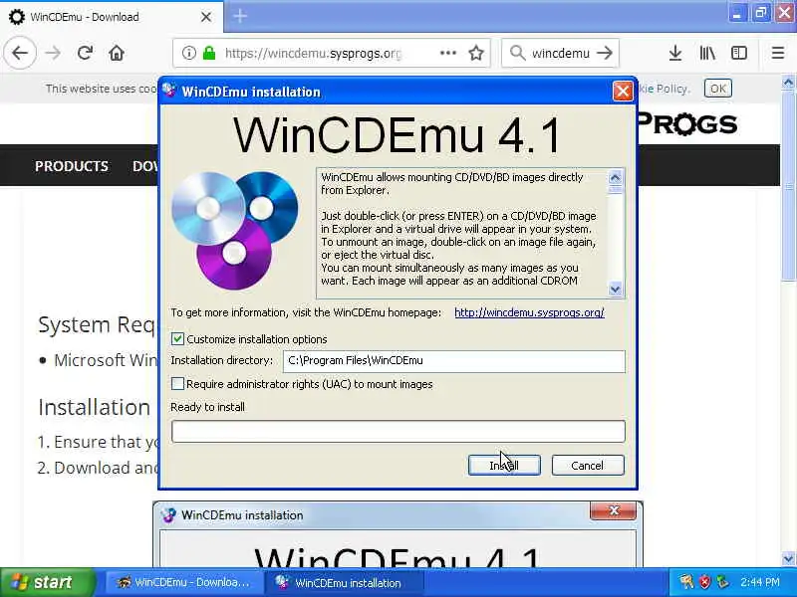Enable Require administrator rights (UAC) checkbox
Viewport: 797px width, 597px height.
coord(177,384)
